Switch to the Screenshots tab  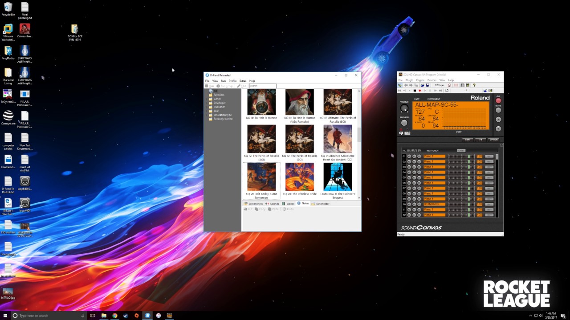coord(253,204)
